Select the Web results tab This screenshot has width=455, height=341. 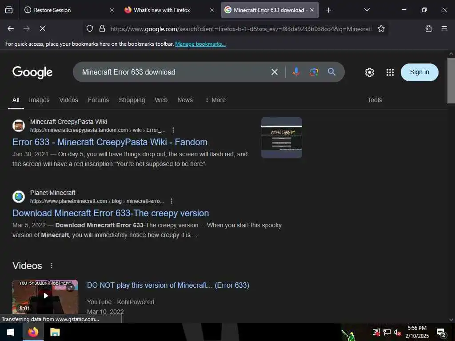(x=161, y=100)
